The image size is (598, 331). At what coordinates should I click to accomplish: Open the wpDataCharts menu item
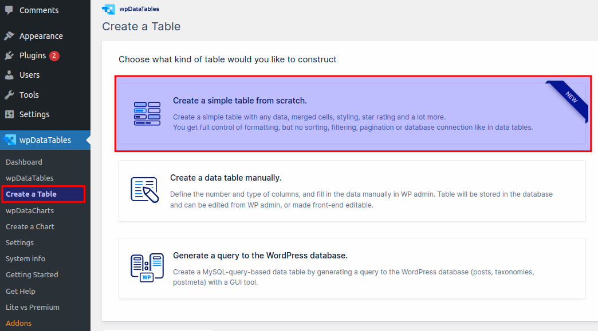tap(30, 210)
